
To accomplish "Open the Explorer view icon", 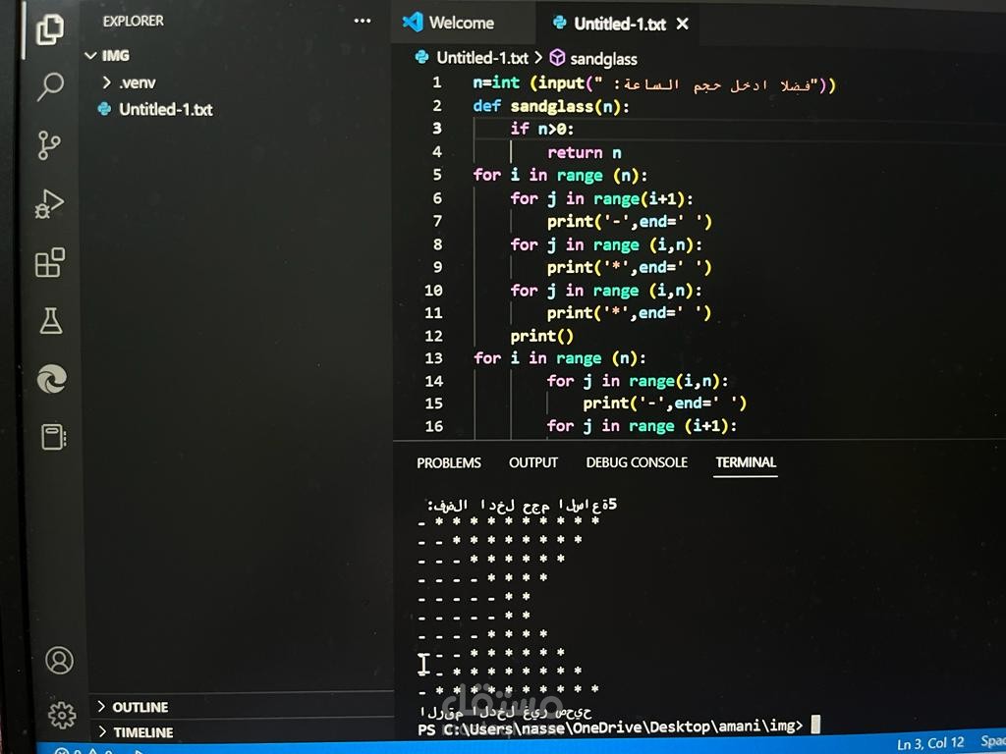I will [x=50, y=29].
